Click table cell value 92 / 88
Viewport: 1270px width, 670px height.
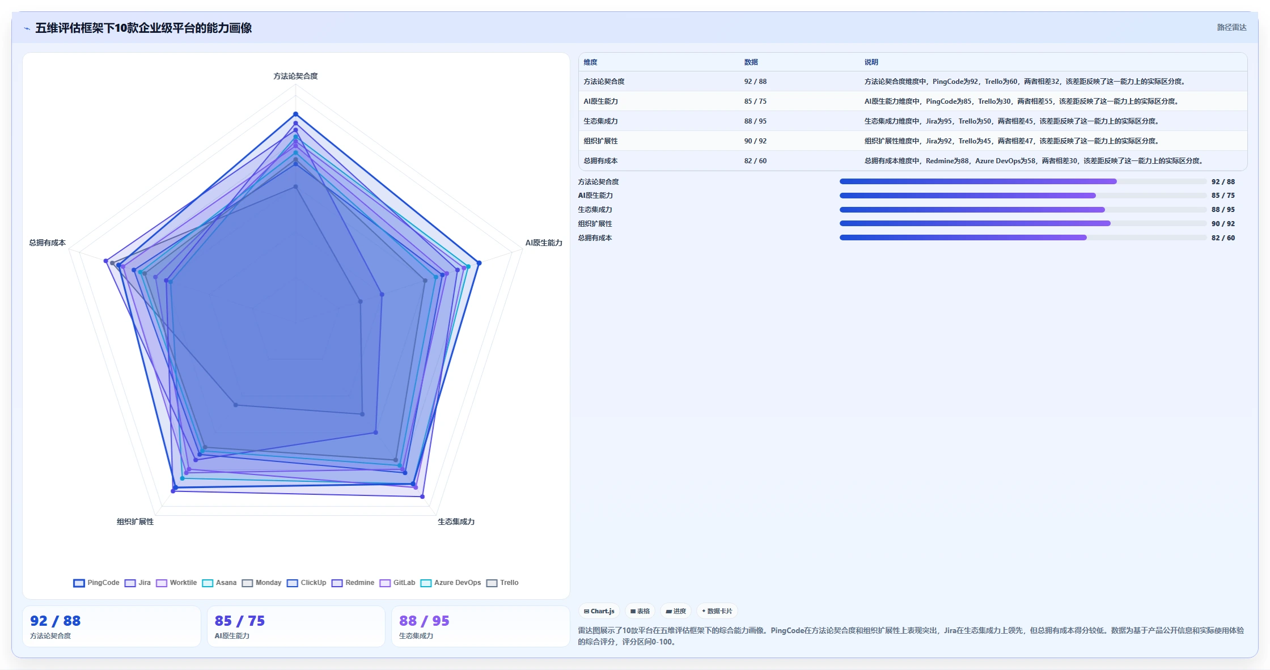click(x=755, y=82)
